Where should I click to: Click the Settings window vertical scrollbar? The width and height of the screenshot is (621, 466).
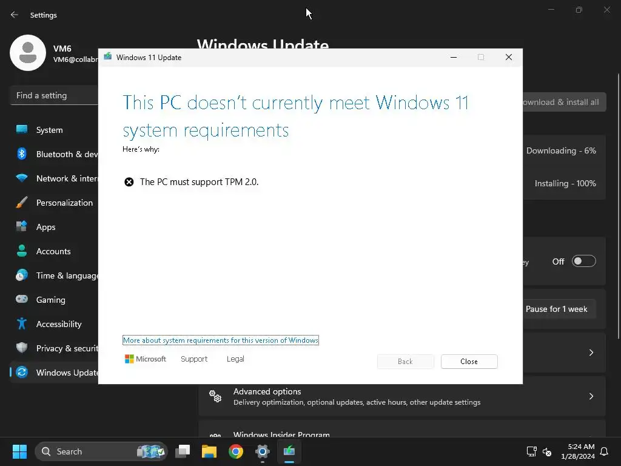coord(618,206)
